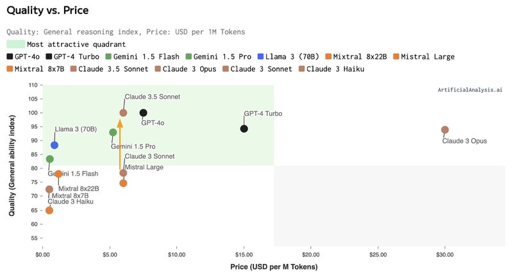Click the Most attractive quadrant green swatch

(15, 44)
